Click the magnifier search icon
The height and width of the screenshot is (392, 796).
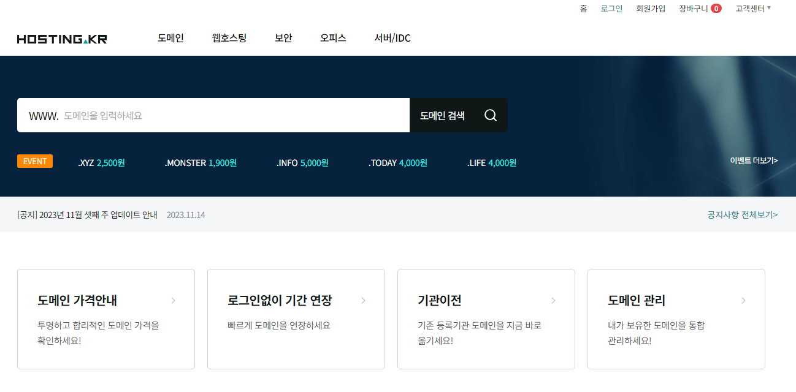click(x=491, y=115)
